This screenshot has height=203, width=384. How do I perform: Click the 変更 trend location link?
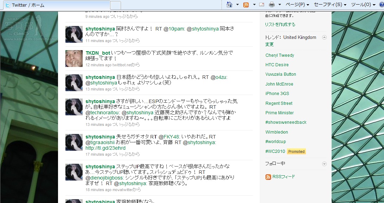pos(269,45)
